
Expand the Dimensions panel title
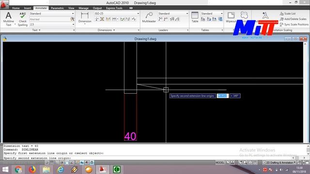pos(107,30)
